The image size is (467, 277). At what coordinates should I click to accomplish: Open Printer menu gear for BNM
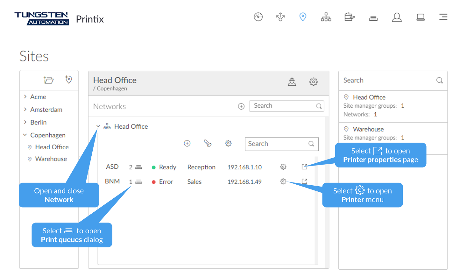point(283,181)
